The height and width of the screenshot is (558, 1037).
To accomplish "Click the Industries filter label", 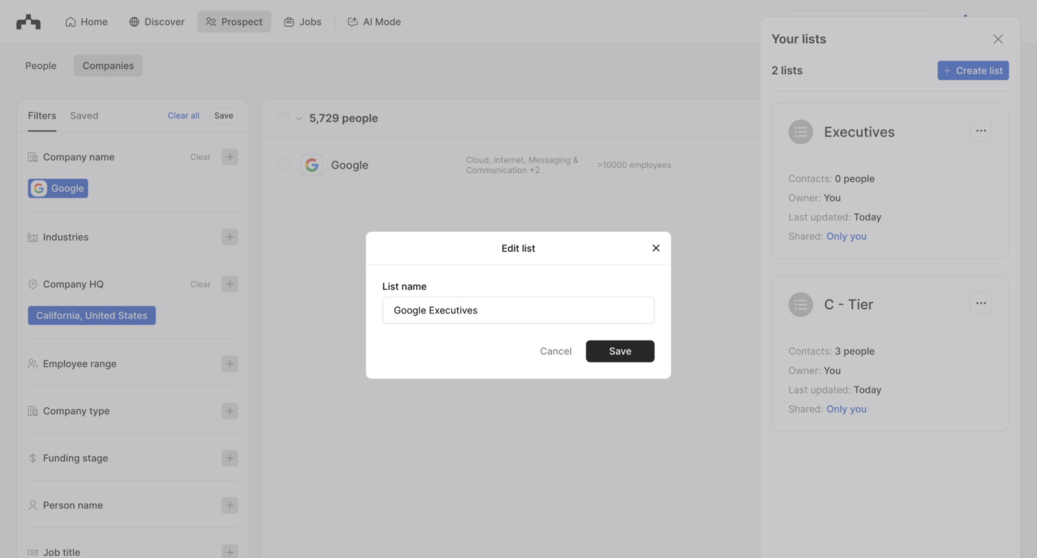I will pyautogui.click(x=66, y=237).
